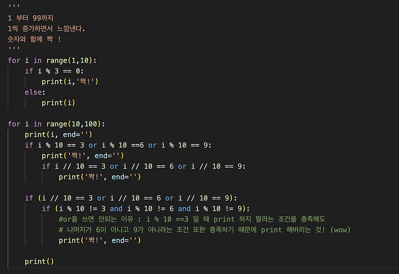Viewport: 399px width, 274px height.
Task: Click the parenthesized line 'if (i // 10 == 3 or ...):'
Action: (131, 198)
